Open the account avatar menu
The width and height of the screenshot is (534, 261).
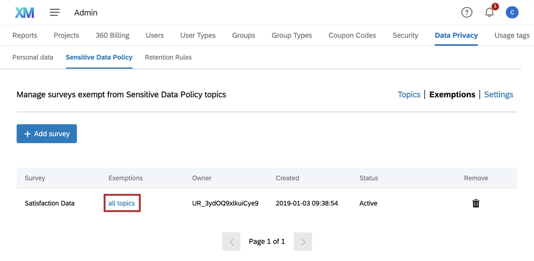(x=512, y=13)
